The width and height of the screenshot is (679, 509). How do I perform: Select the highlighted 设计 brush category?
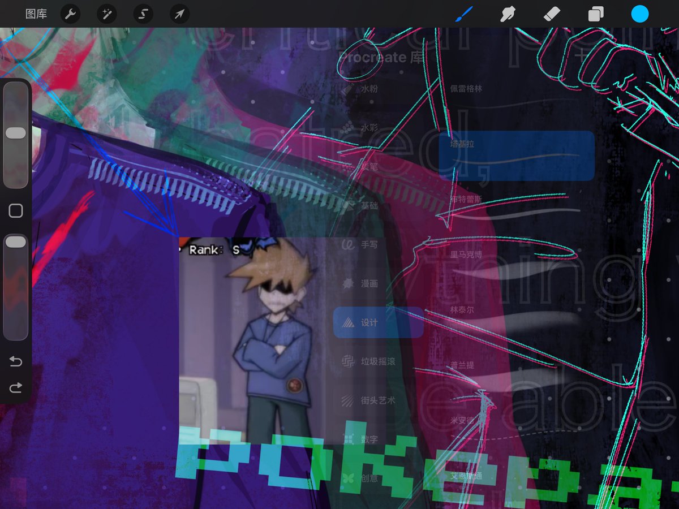378,323
